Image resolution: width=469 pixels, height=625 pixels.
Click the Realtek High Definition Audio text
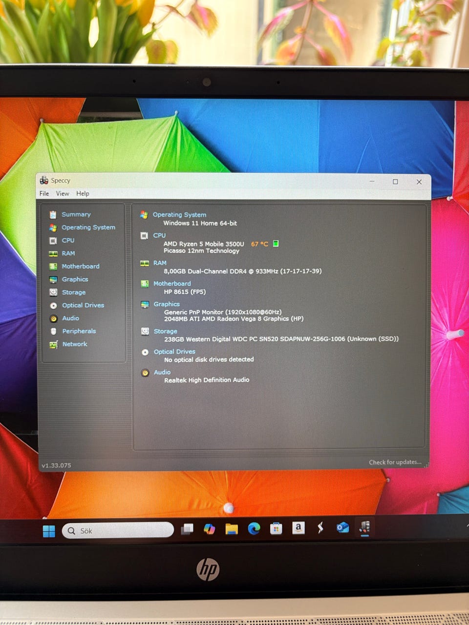pyautogui.click(x=207, y=379)
